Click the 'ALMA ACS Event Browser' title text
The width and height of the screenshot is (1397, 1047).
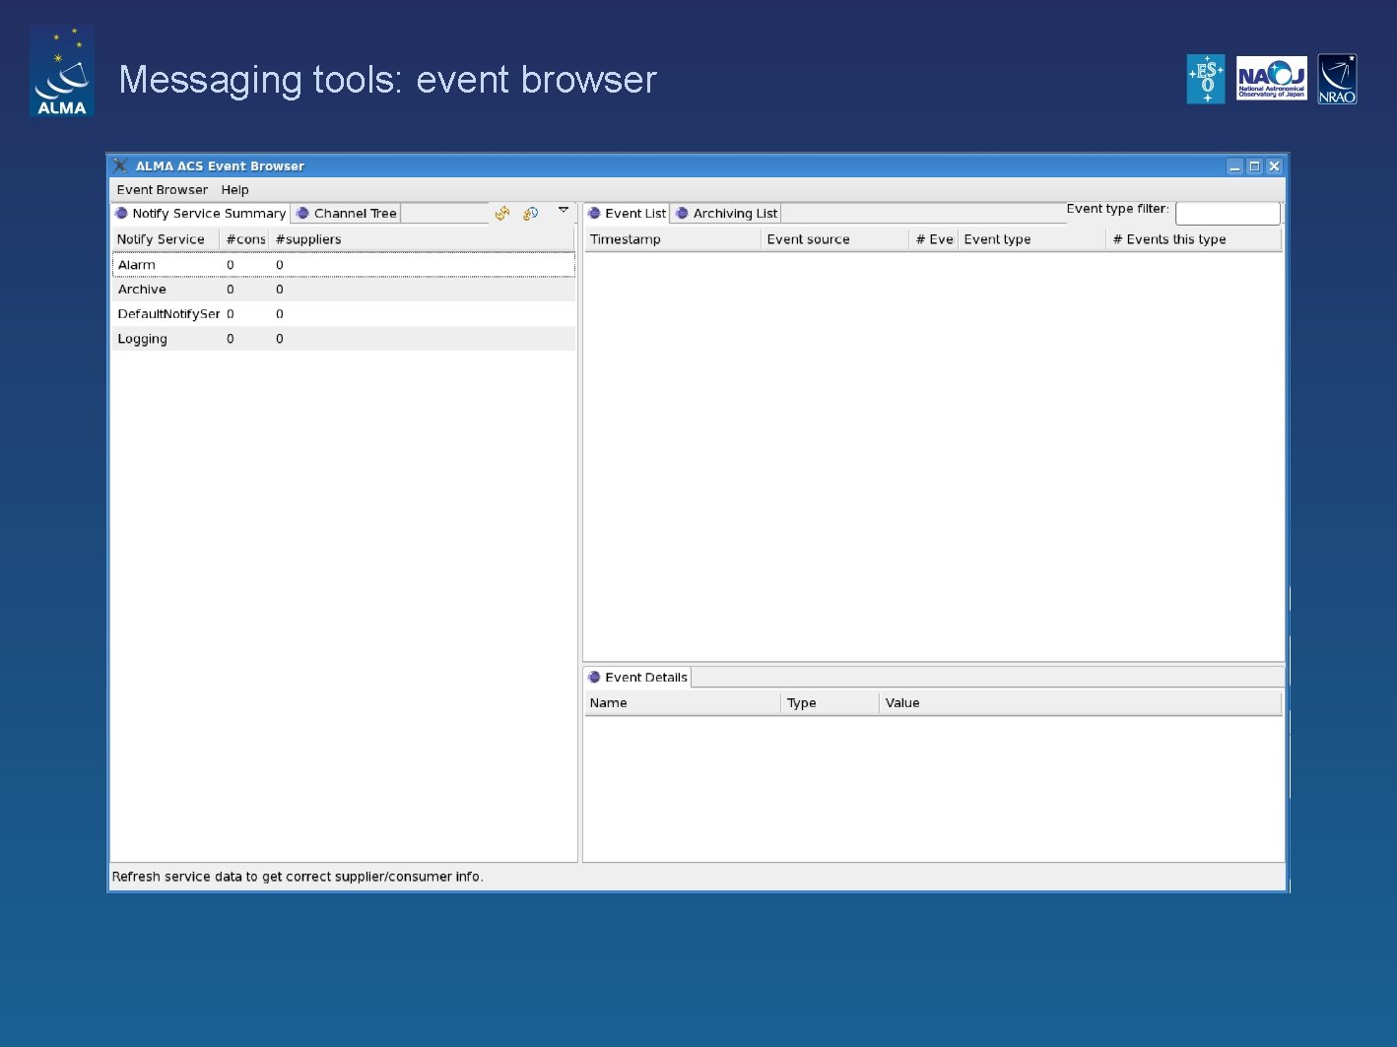point(220,165)
